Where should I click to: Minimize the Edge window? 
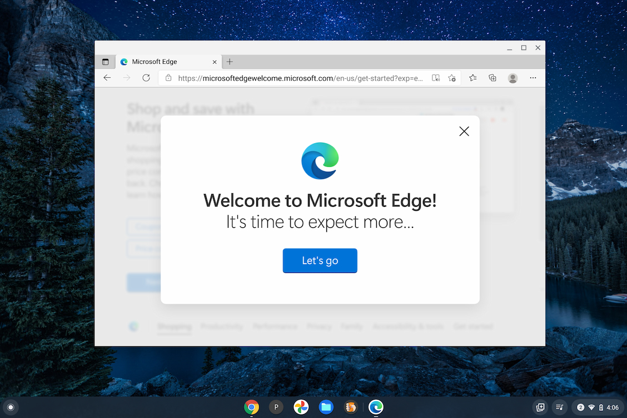click(x=509, y=48)
